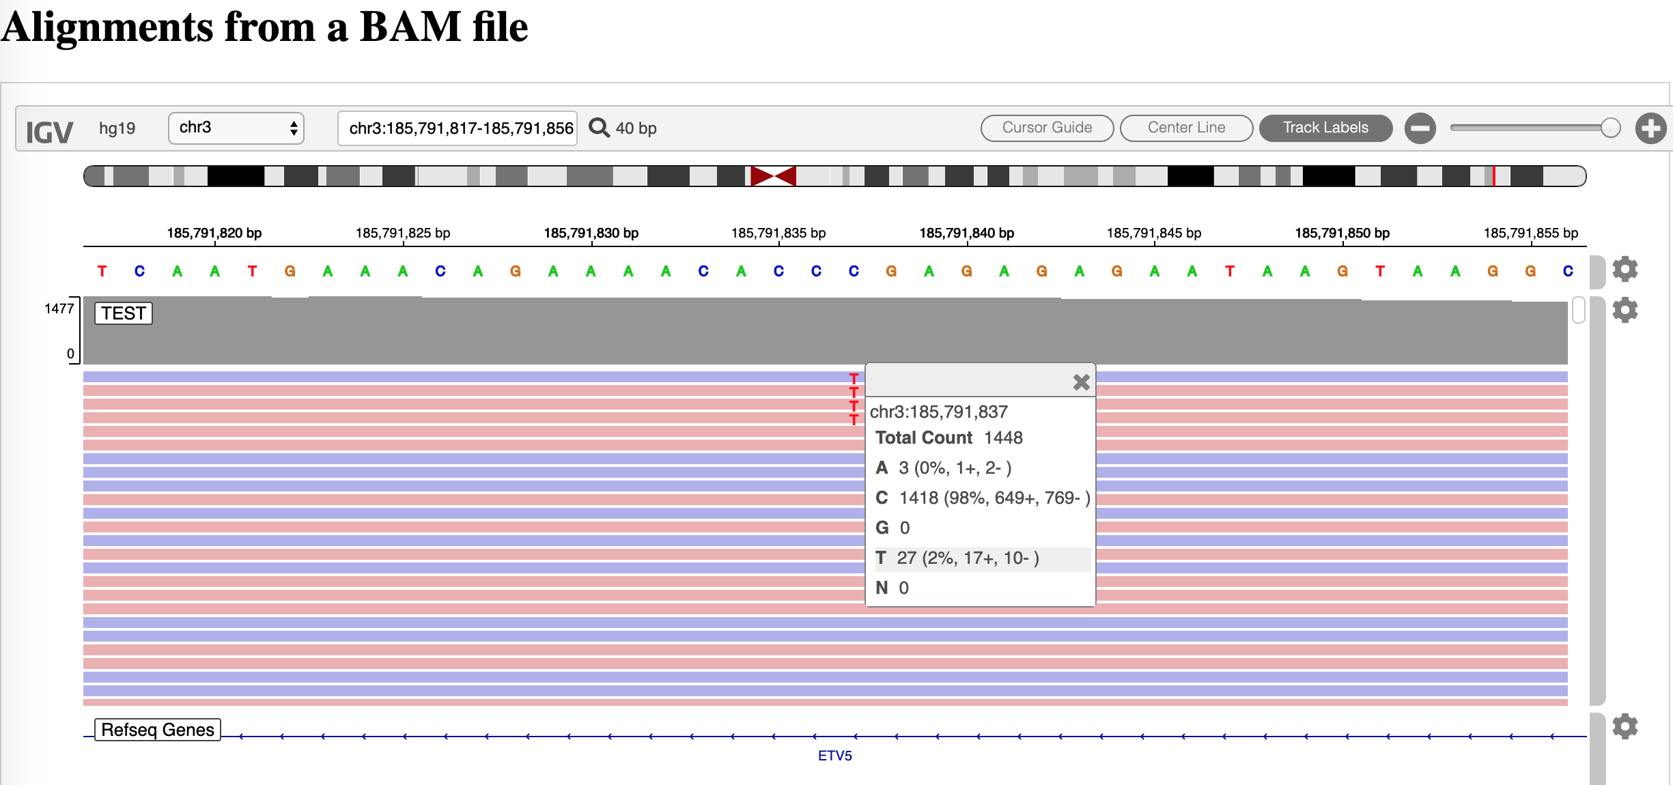Enable the Cursor Guide
Viewport: 1673px width, 785px height.
[x=1047, y=128]
